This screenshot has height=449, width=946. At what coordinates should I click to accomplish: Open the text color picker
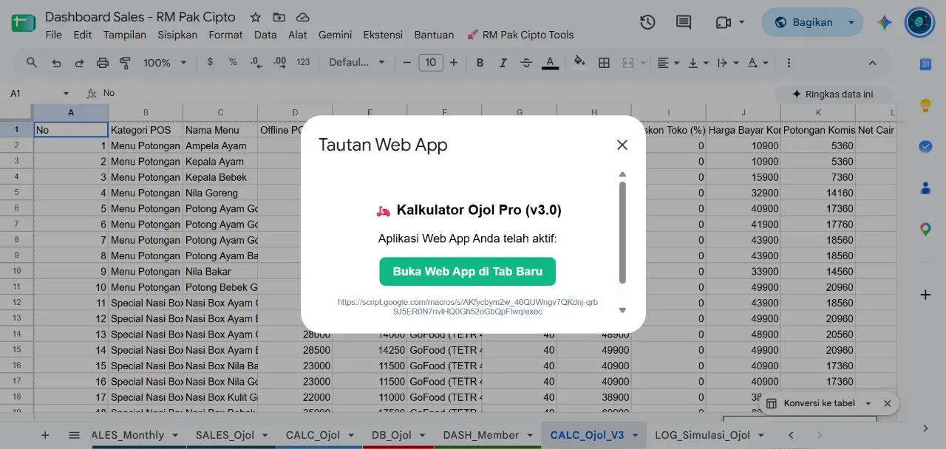(x=550, y=63)
